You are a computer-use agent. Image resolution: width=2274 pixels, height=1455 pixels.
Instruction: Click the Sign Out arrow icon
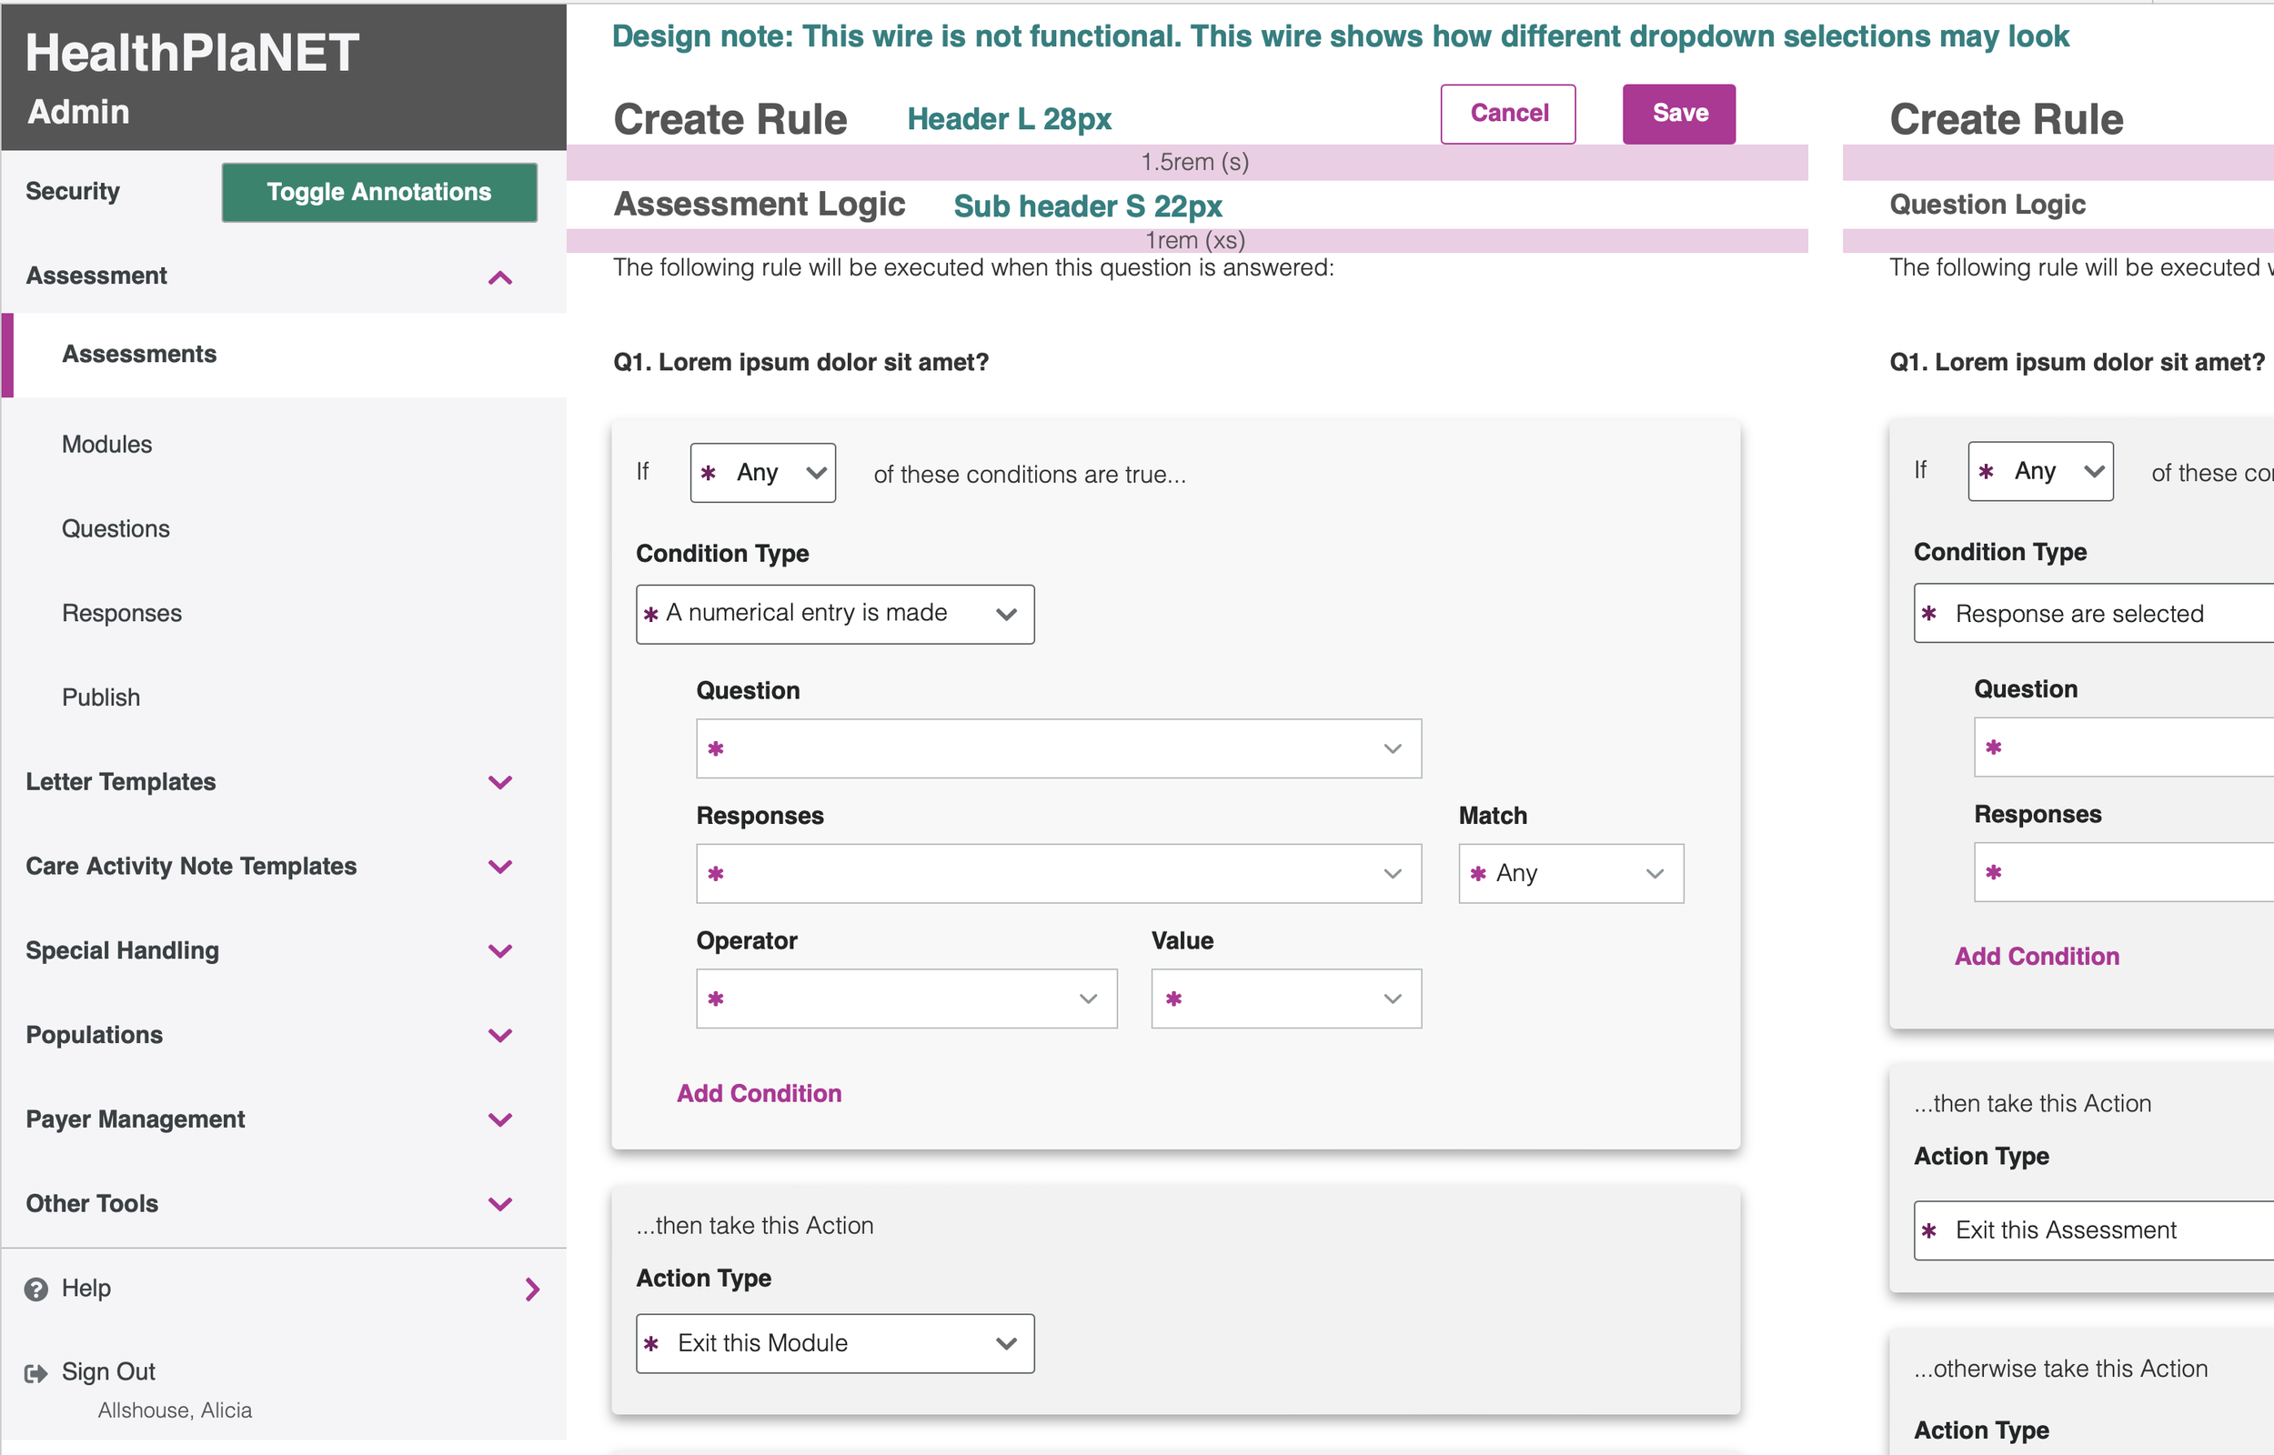click(35, 1374)
